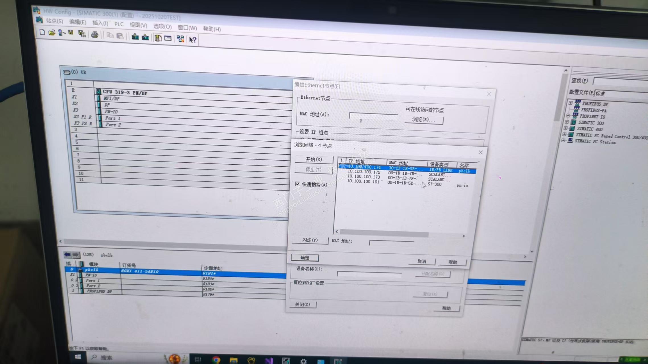The width and height of the screenshot is (648, 364).
Task: Expand the PROFIBUS DP tree node
Action: (x=570, y=103)
